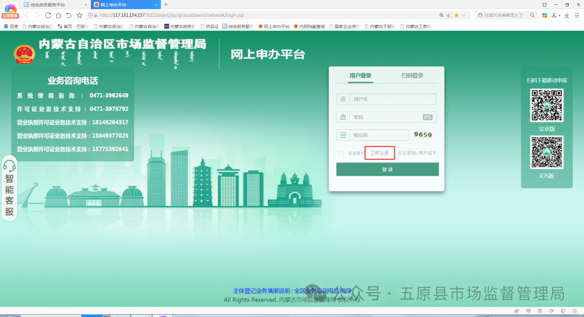This screenshot has height=317, width=584.
Task: Click the 96S9 captcha image
Action: pos(423,135)
